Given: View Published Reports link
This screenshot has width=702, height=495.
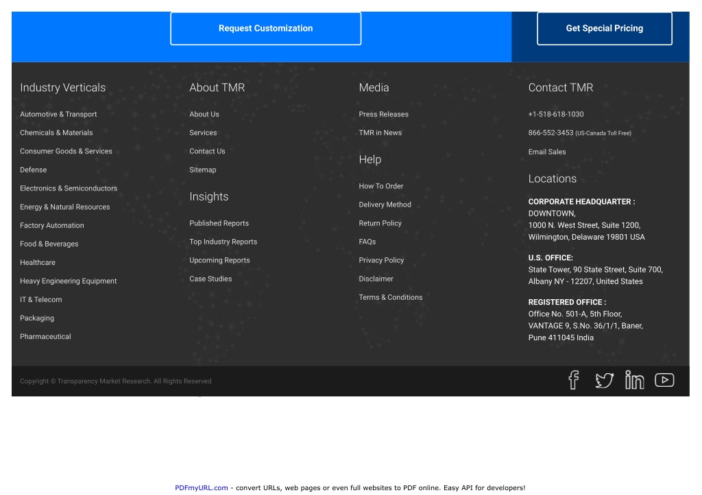Looking at the screenshot, I should coord(219,223).
